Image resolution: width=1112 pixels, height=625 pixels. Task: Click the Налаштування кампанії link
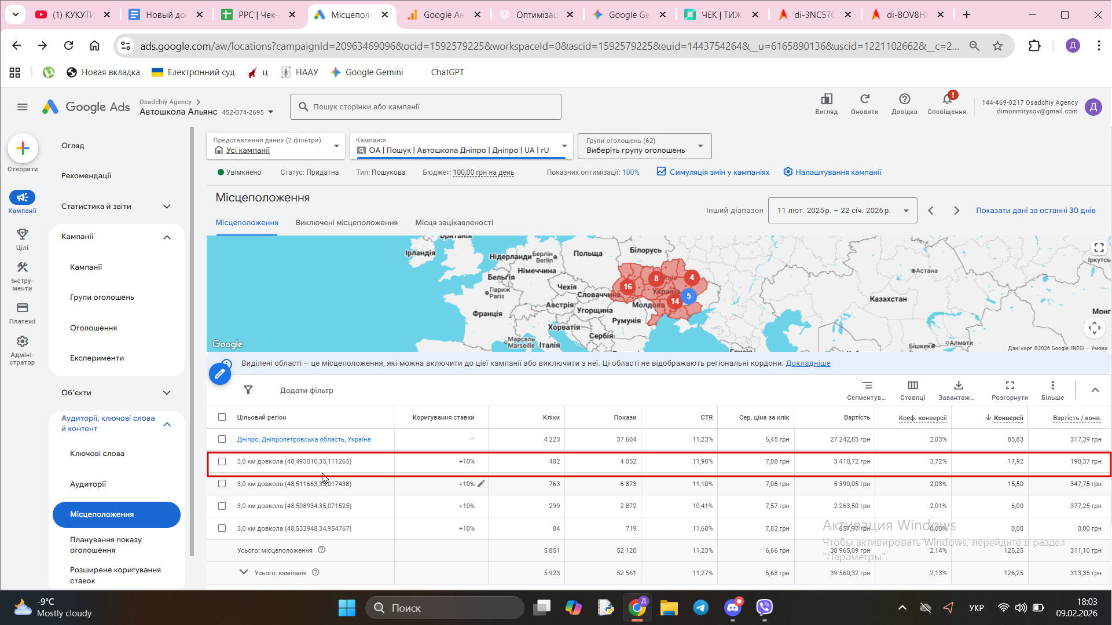[832, 172]
